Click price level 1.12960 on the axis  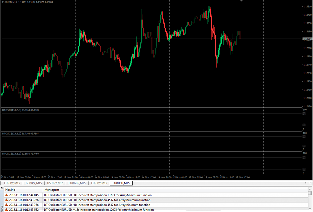click(307, 48)
